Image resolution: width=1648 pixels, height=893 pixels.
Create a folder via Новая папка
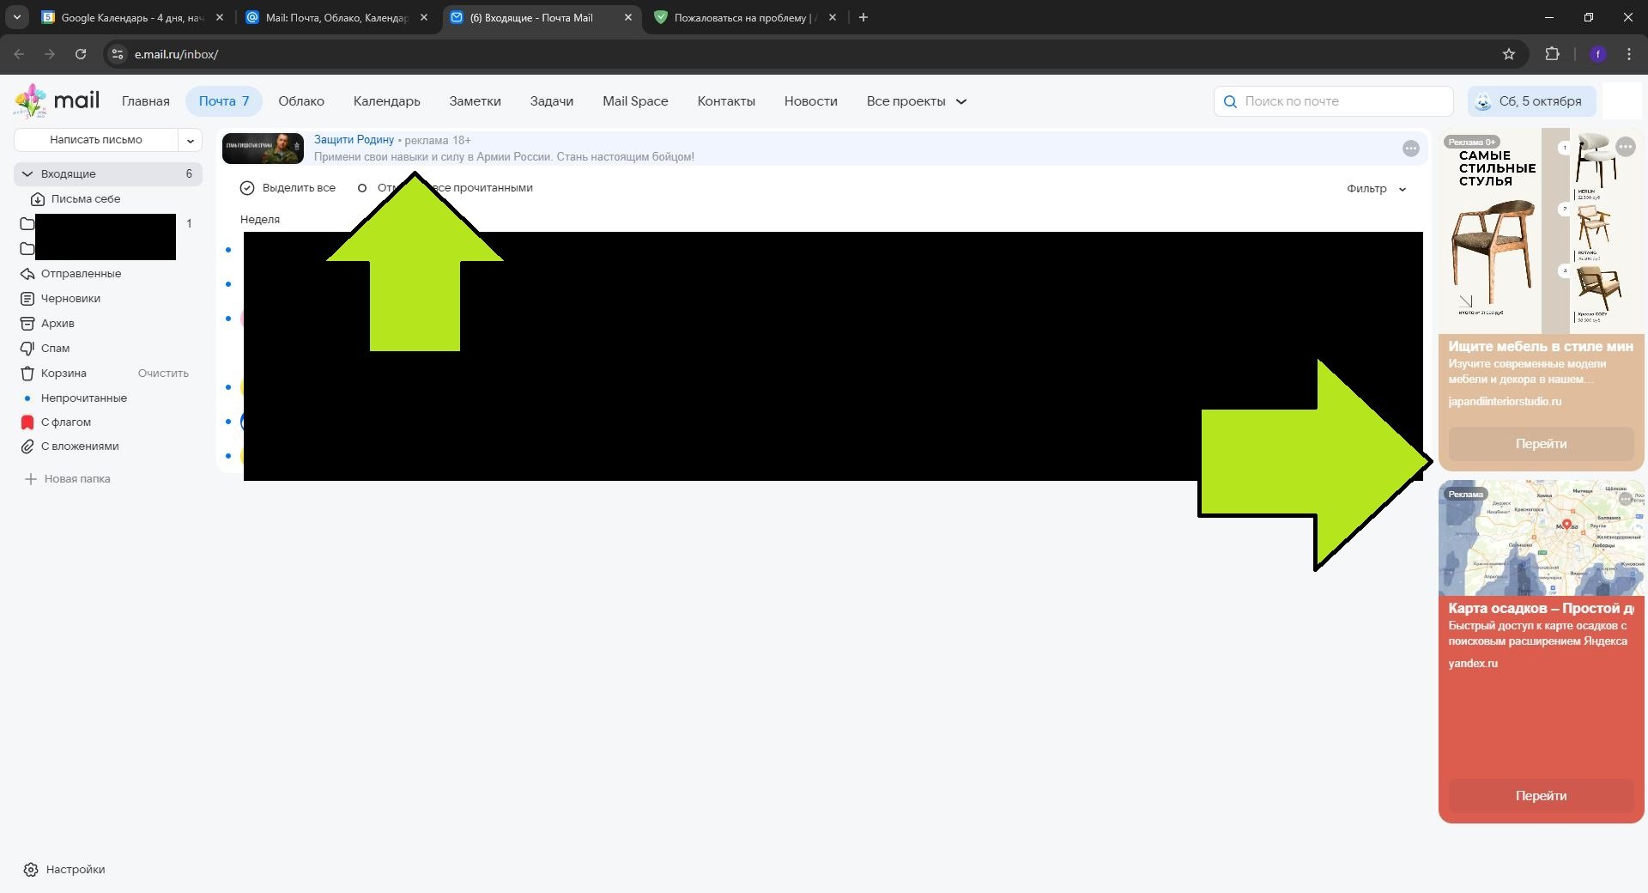click(77, 478)
